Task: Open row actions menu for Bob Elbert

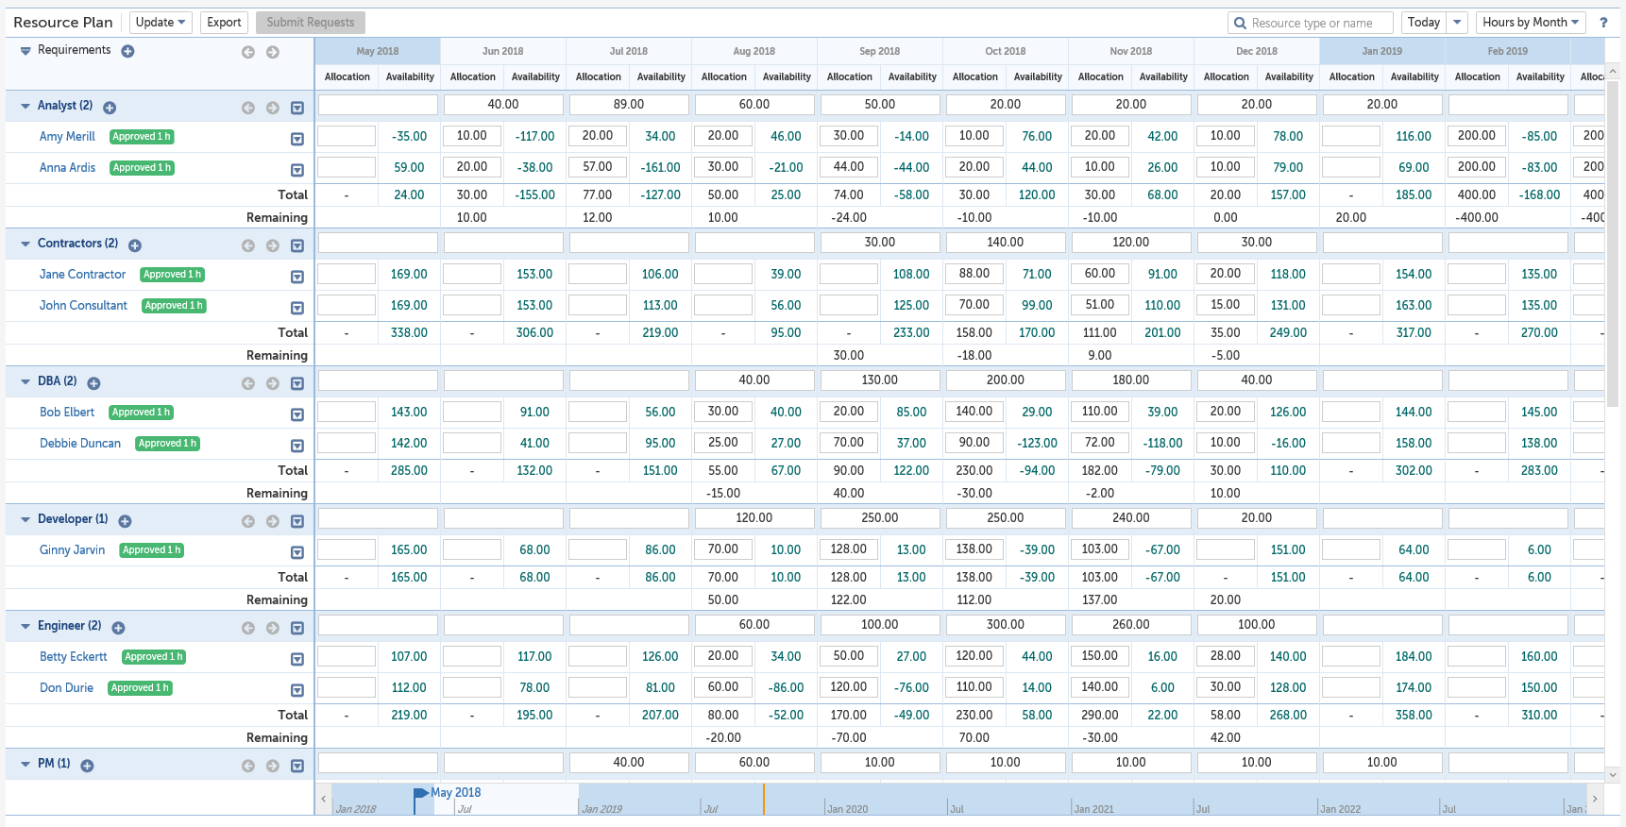Action: (297, 414)
